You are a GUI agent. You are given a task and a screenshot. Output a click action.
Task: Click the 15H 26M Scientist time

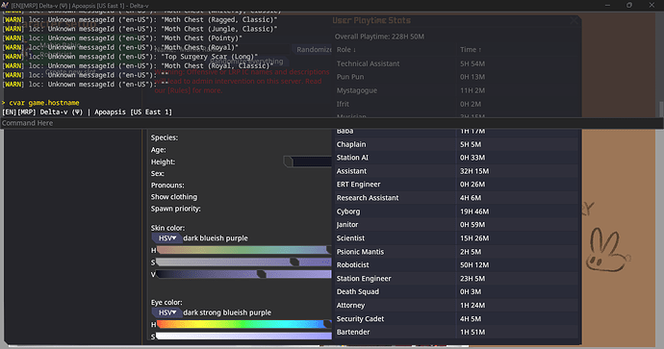pyautogui.click(x=474, y=238)
